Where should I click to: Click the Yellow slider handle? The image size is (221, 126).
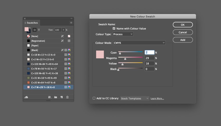(x=122, y=64)
